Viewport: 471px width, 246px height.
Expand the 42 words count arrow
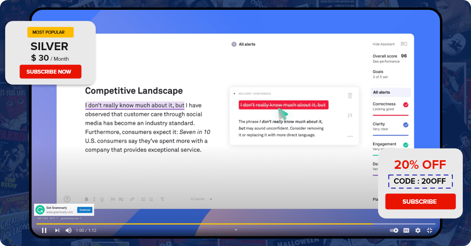coord(211,199)
